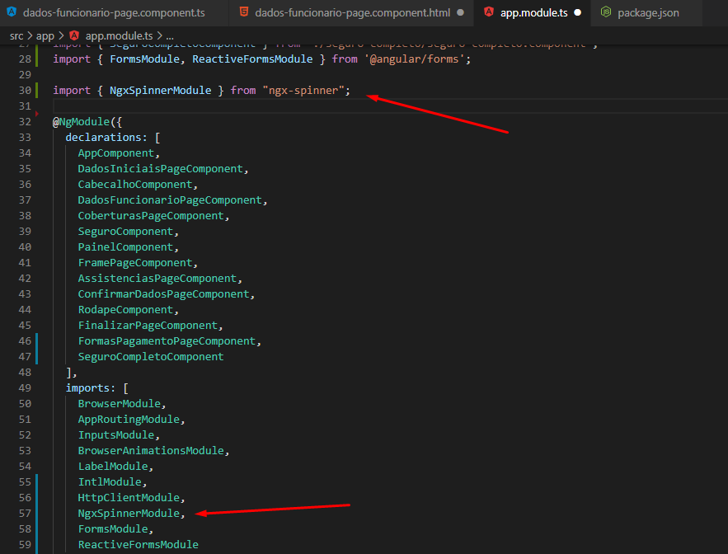Click InputsModule entry
This screenshot has height=554, width=728.
coord(115,435)
